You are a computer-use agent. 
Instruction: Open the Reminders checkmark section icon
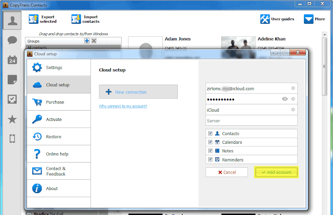[12, 99]
